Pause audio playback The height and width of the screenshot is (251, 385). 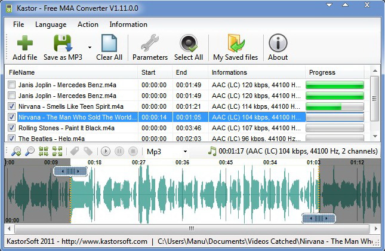point(119,151)
